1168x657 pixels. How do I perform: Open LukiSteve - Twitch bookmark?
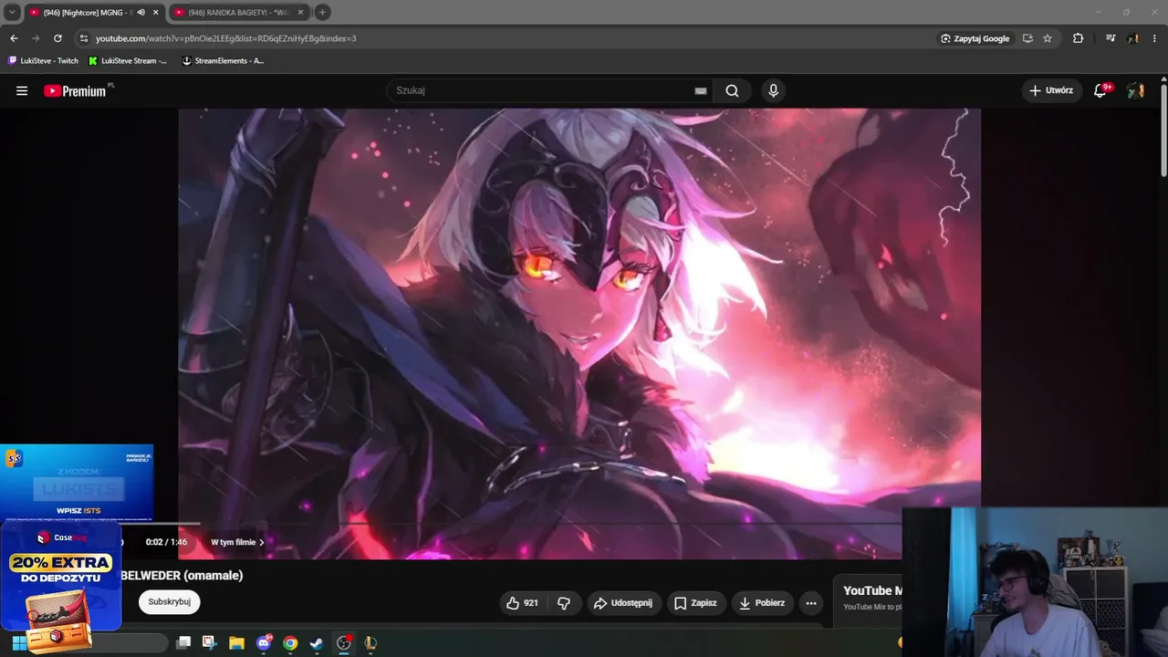pos(43,61)
